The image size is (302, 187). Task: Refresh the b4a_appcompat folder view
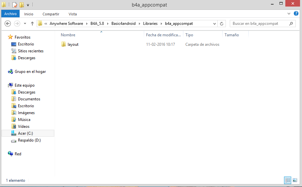(222, 24)
